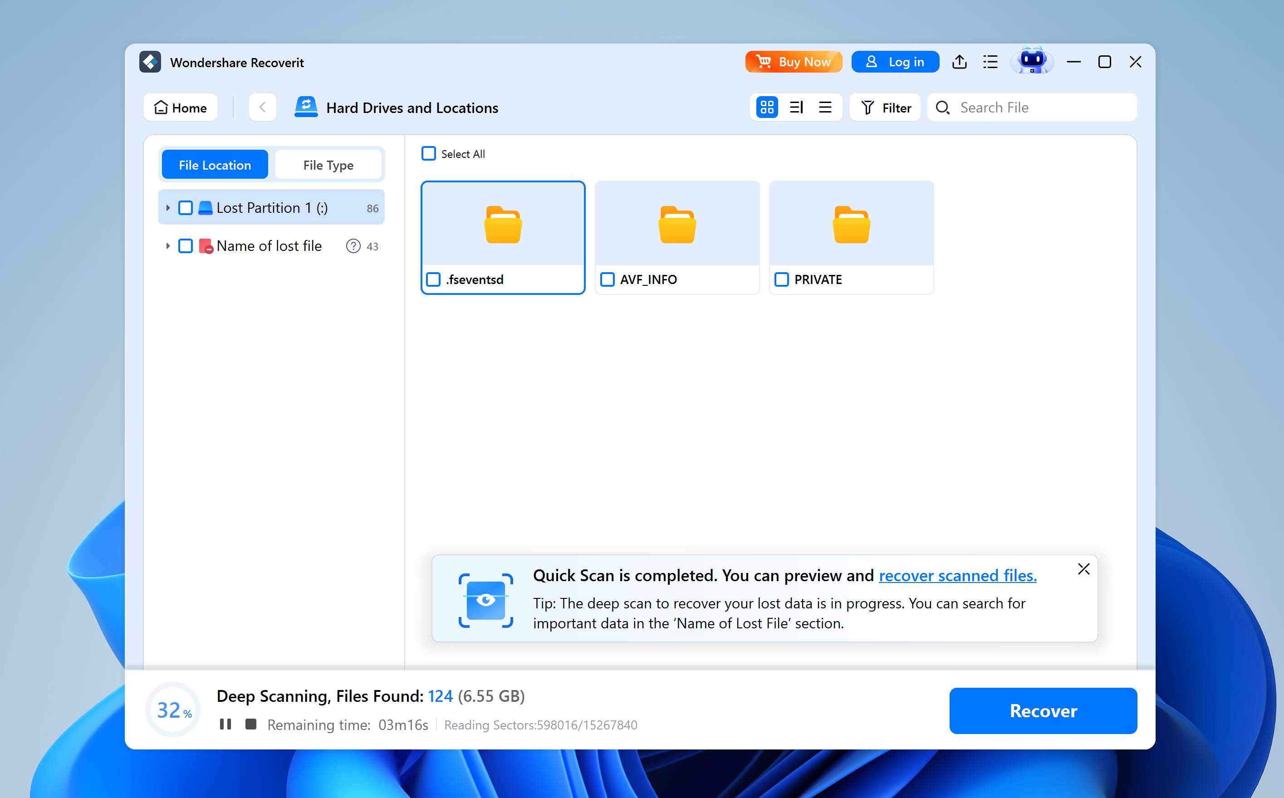Click the Hard Drives and Locations drive icon

tap(306, 107)
